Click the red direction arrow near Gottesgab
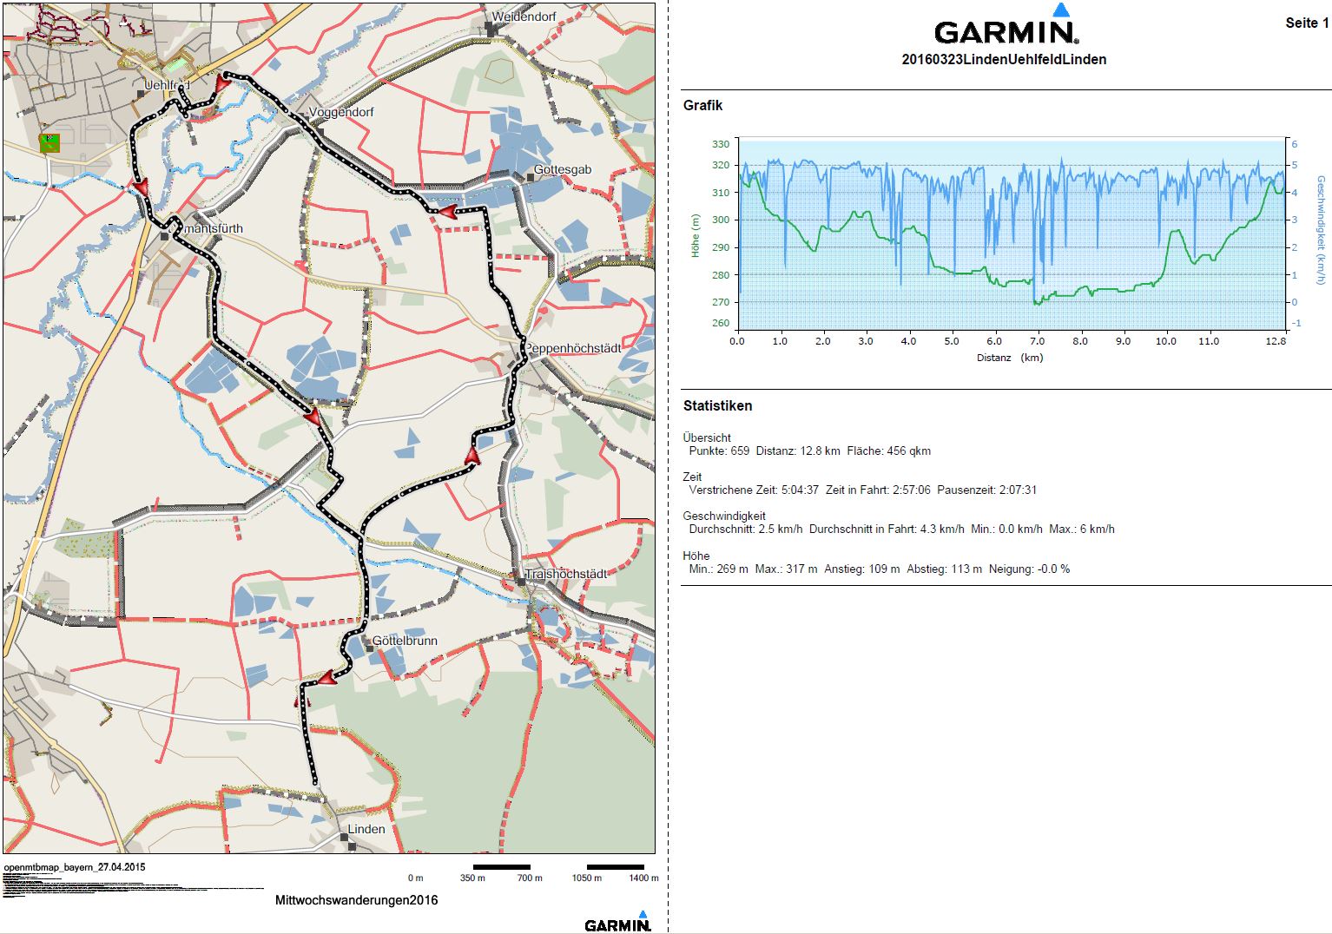 [x=446, y=212]
